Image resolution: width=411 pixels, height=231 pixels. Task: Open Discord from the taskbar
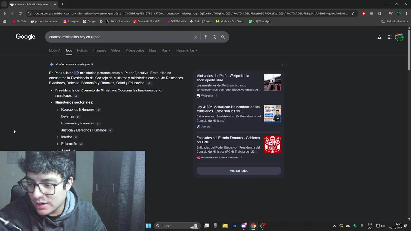pos(244,226)
